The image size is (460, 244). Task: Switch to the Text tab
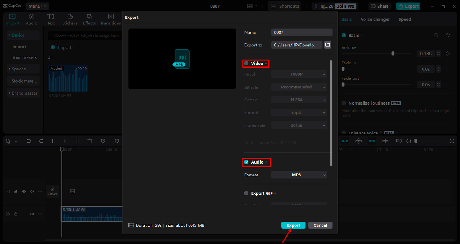click(51, 19)
